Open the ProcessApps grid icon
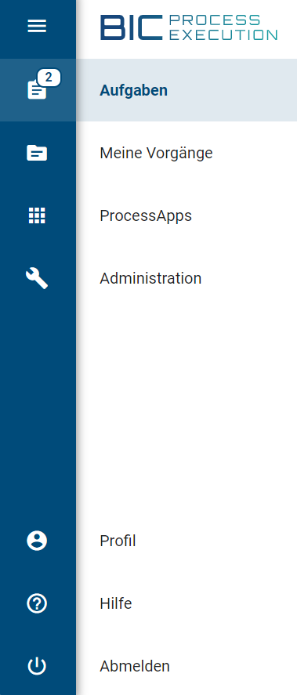The width and height of the screenshot is (297, 695). coord(37,215)
